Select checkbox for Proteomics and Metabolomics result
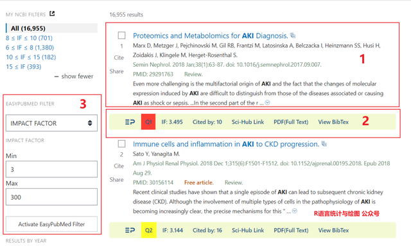 tap(121, 35)
